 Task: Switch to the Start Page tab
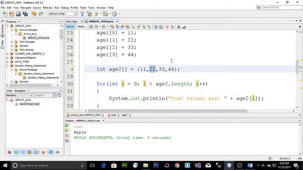click(71, 21)
